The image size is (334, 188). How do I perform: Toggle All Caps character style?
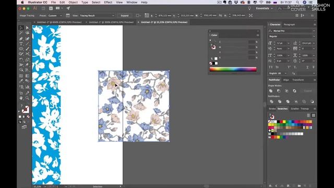pyautogui.click(x=270, y=67)
